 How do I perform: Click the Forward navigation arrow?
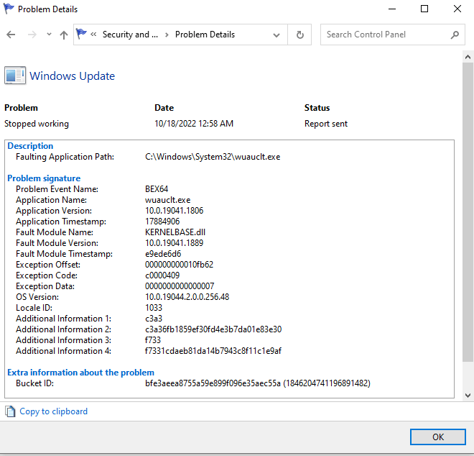click(32, 35)
